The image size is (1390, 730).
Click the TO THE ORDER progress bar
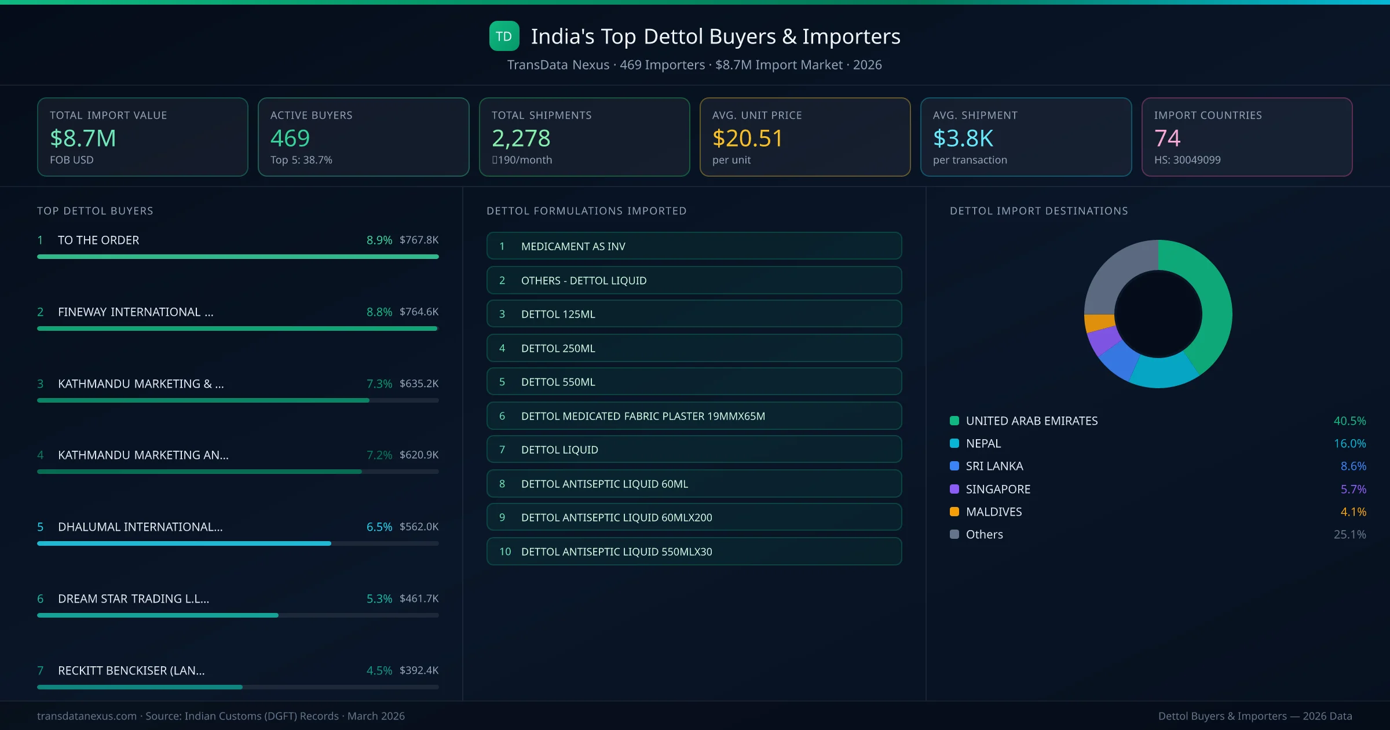coord(237,256)
